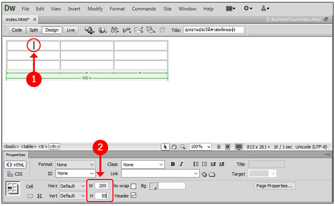Switch to Live view
Image resolution: width=335 pixels, height=206 pixels.
(x=71, y=30)
